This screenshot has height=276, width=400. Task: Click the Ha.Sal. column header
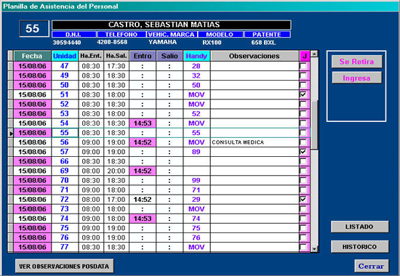point(116,56)
